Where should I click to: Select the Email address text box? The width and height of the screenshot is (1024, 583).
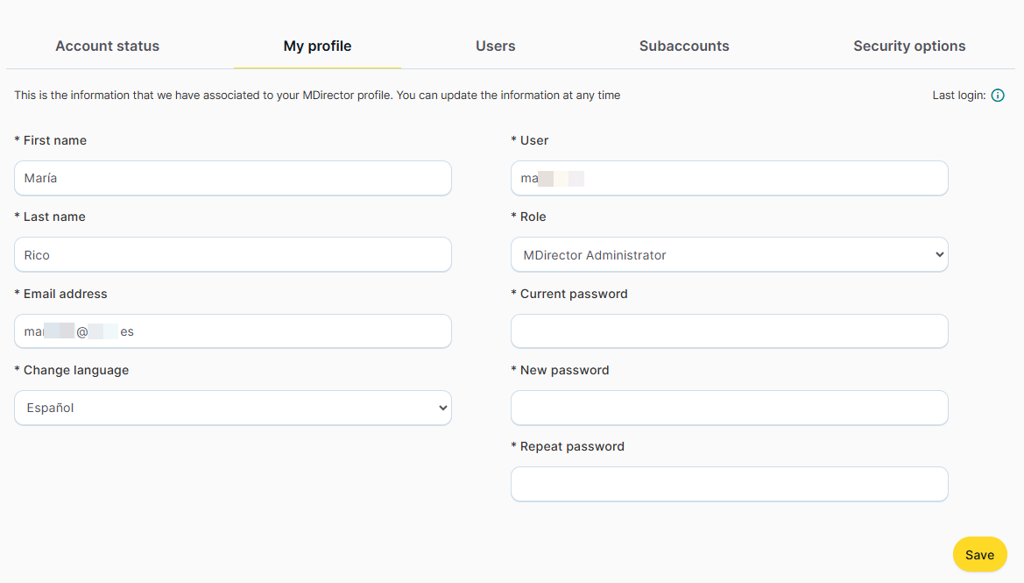pyautogui.click(x=233, y=331)
